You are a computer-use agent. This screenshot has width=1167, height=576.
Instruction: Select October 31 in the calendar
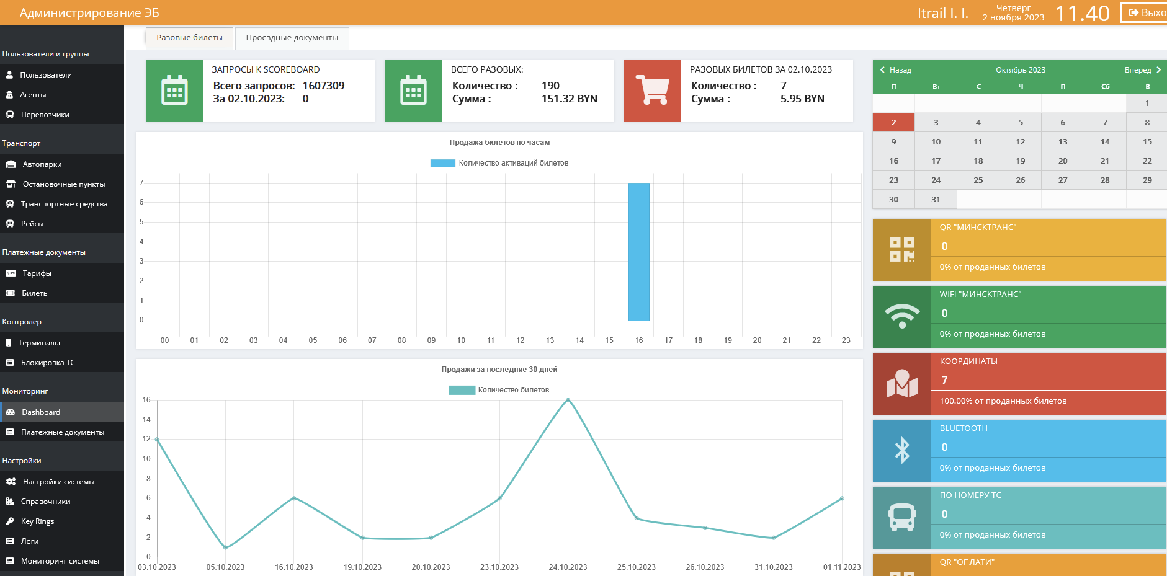pos(936,200)
